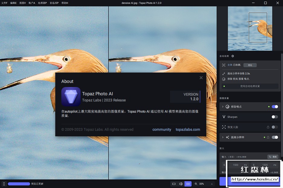
Task: Click the upscale factor arrow icon
Action: (x=224, y=74)
